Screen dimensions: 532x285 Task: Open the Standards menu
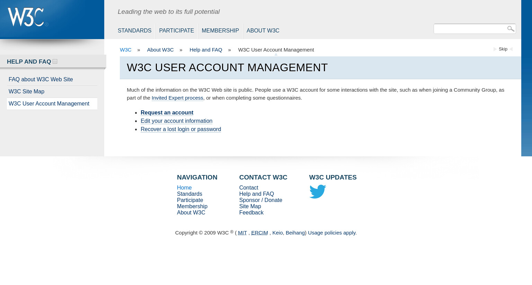(134, 31)
